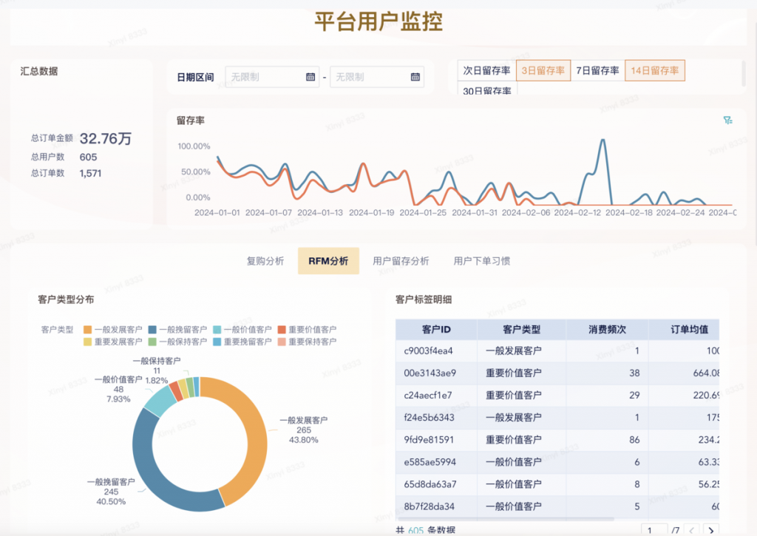Select the RFM分析 tab

[x=328, y=261]
